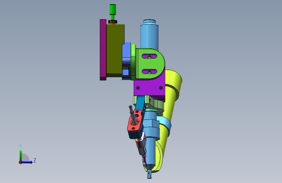Viewport: 282px width, 183px height.
Task: Select the purple mounting block
Action: click(149, 88)
